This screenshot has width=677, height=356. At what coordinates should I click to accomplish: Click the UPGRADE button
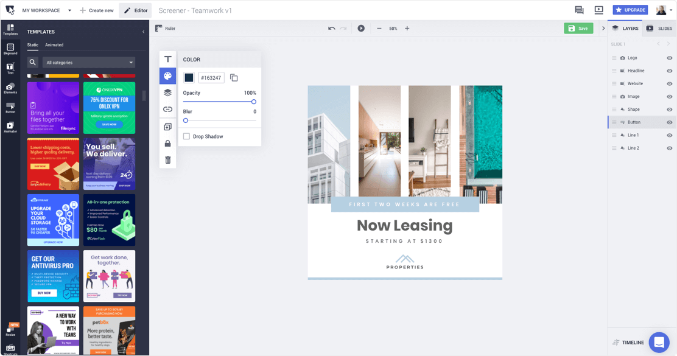click(630, 10)
